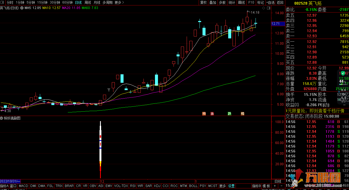Switch to the 60分钟 period
Viewport: 349px width, 190px height.
(68, 2)
